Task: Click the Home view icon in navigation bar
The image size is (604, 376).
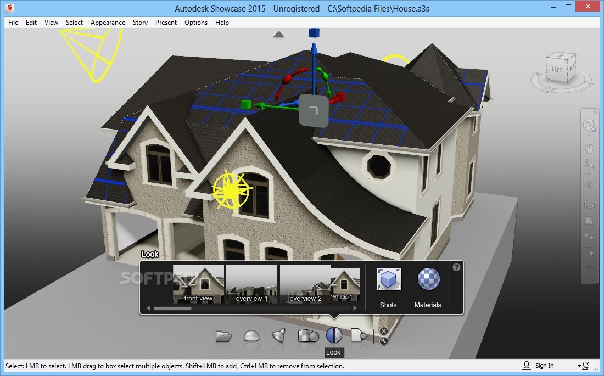Action: pos(589,126)
